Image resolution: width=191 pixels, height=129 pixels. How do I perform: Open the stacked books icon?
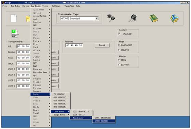174,18
